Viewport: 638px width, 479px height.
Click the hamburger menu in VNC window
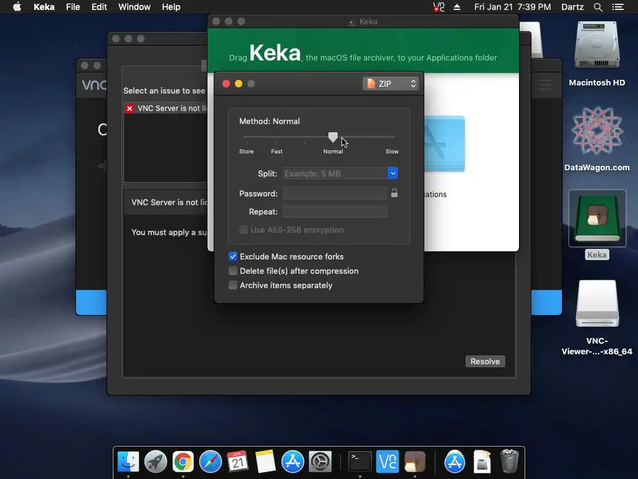tap(545, 85)
